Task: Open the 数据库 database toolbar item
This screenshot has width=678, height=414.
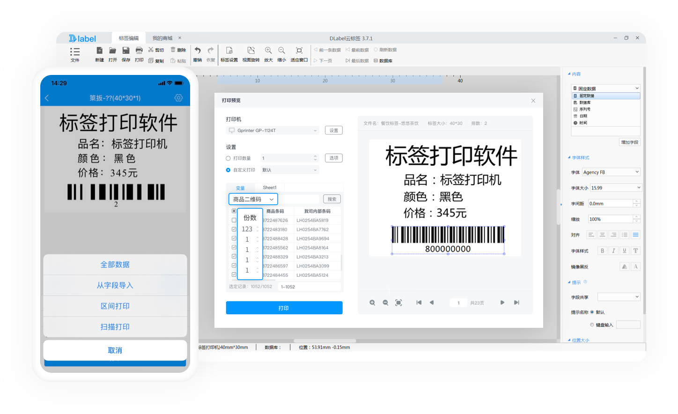Action: [x=383, y=61]
